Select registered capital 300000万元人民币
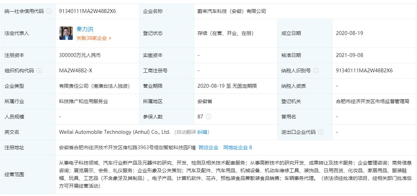417x196 pixels. [80, 56]
